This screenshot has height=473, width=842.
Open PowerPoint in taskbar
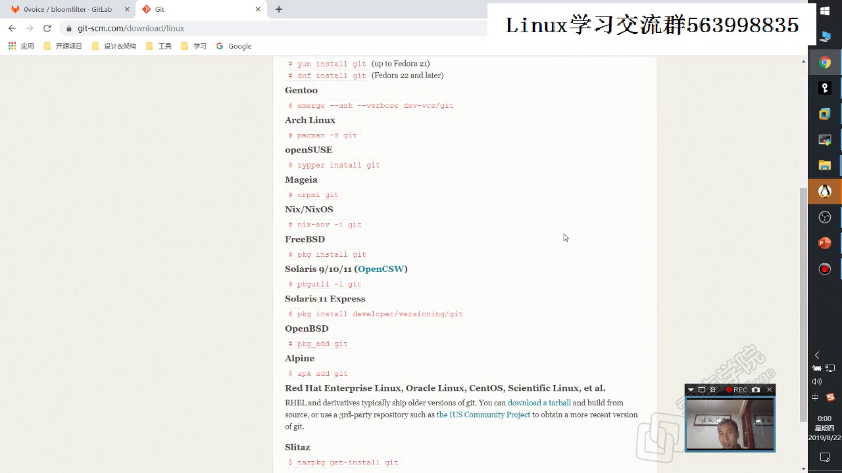825,243
